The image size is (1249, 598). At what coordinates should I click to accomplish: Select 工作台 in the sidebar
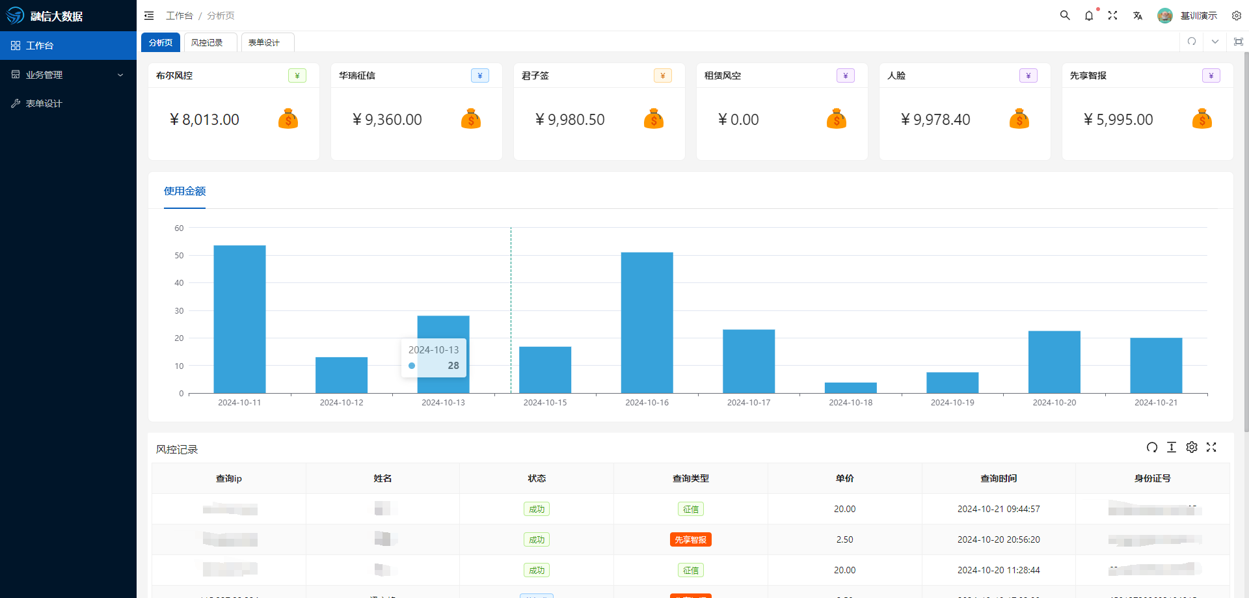[68, 46]
